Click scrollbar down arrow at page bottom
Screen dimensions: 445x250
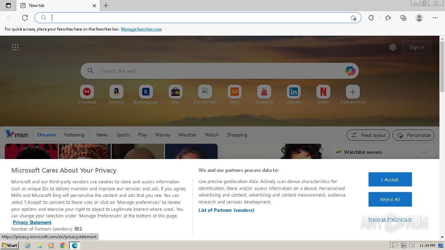[442, 237]
